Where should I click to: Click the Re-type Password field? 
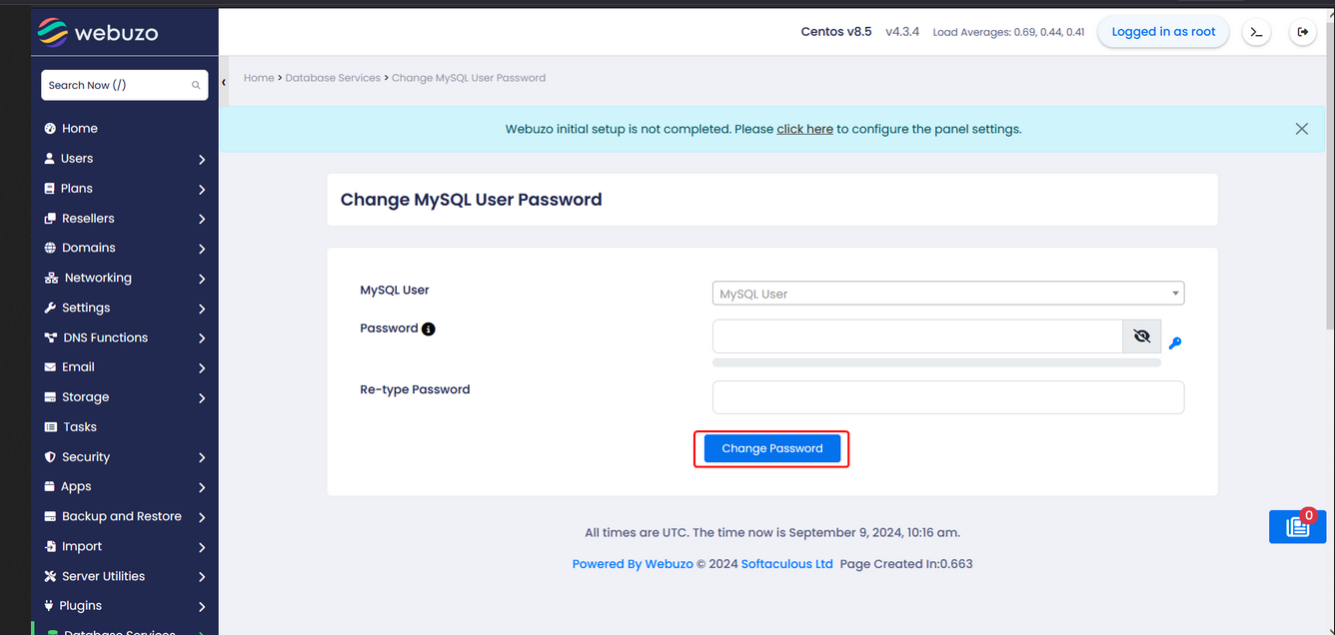tap(947, 397)
